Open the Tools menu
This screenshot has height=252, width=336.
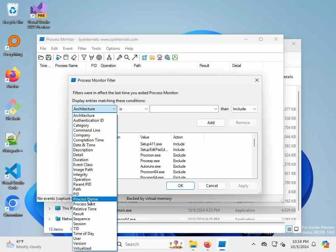[x=96, y=49]
